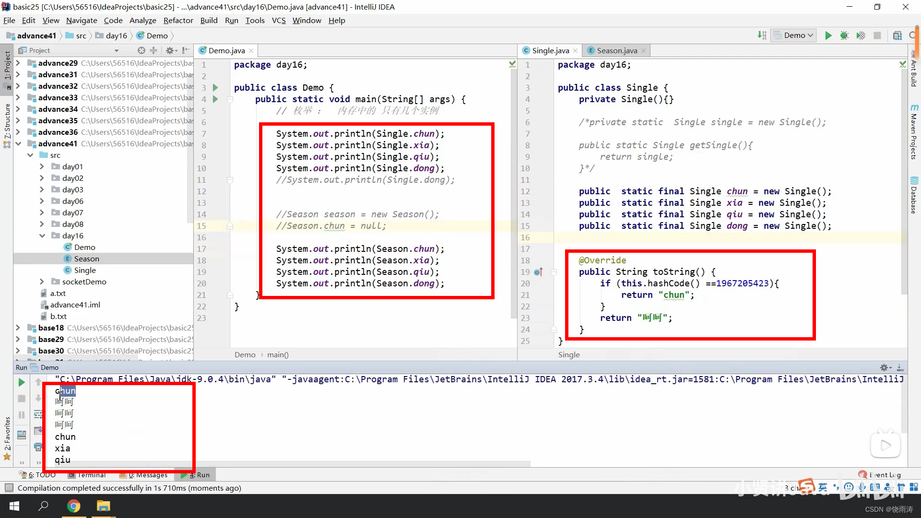The height and width of the screenshot is (518, 921).
Task: Open the Refactor menu
Action: [178, 20]
